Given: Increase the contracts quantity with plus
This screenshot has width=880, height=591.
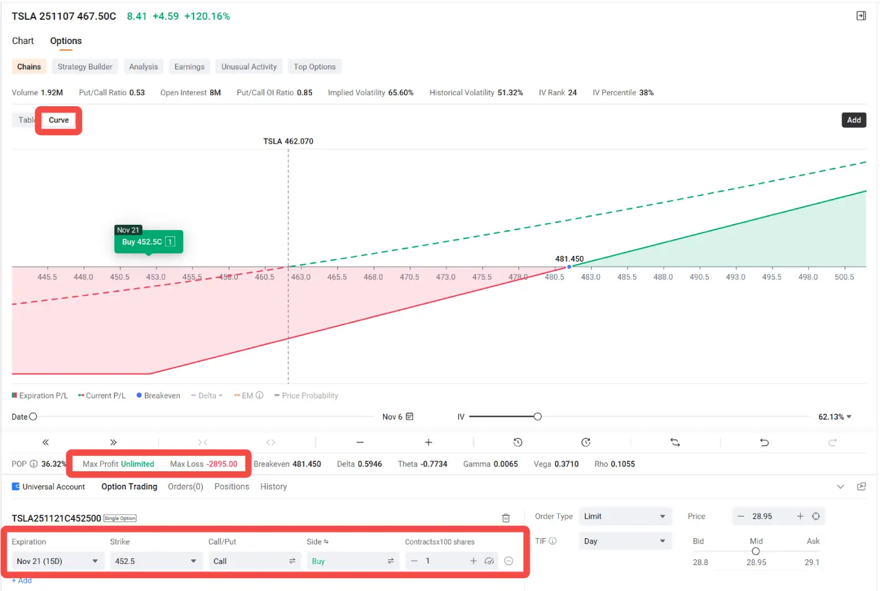Looking at the screenshot, I should click(x=473, y=561).
